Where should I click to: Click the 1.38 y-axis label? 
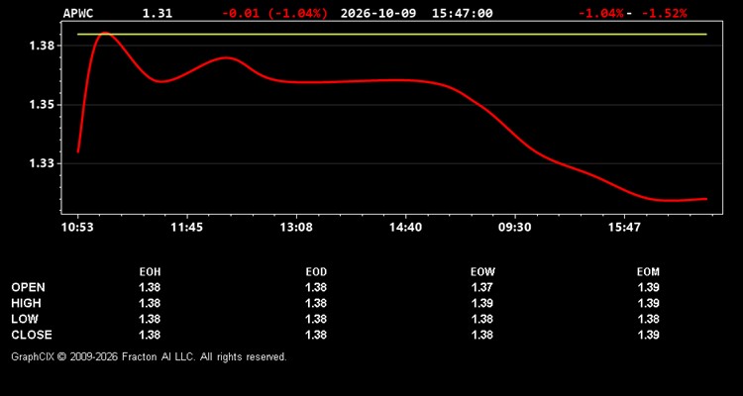42,46
